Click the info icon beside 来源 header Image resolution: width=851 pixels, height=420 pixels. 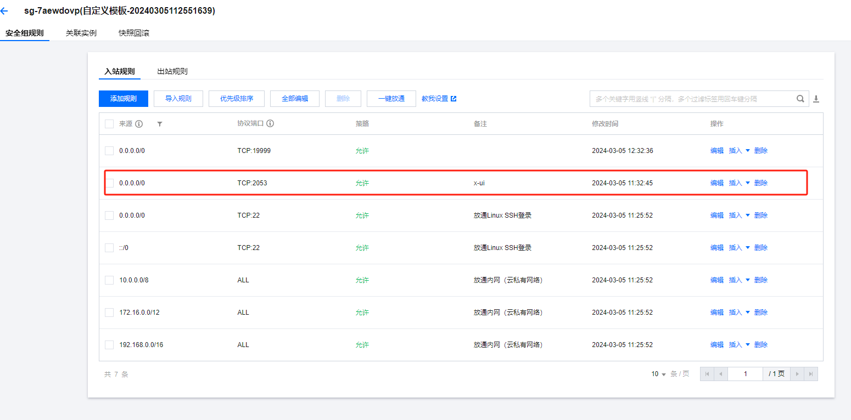(139, 124)
